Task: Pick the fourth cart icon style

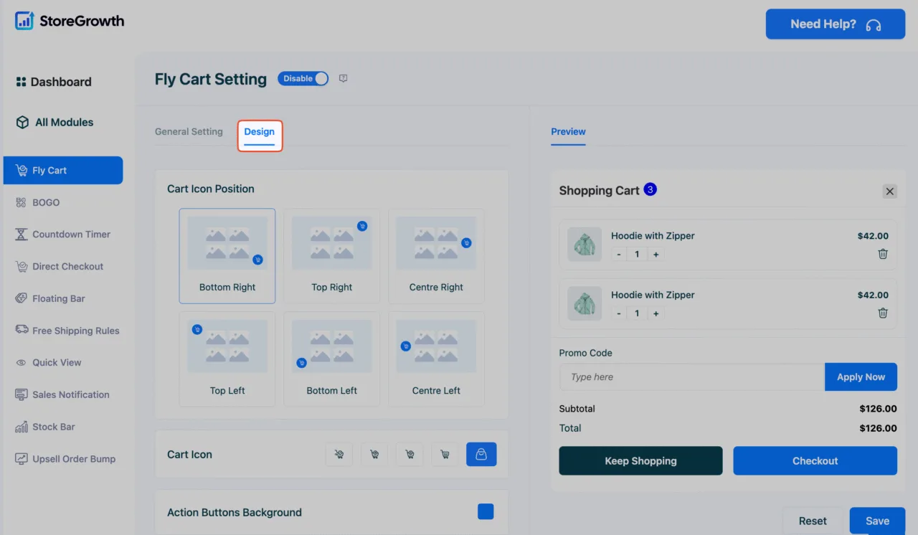Action: [x=445, y=454]
